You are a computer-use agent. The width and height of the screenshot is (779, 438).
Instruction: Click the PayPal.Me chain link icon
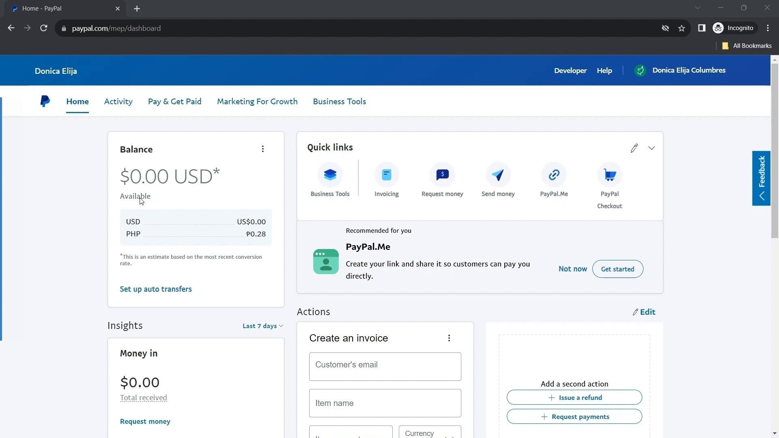[x=554, y=175]
